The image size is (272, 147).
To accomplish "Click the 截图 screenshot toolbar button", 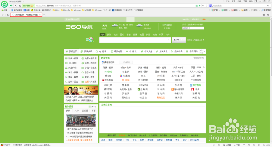I will point(244,10).
